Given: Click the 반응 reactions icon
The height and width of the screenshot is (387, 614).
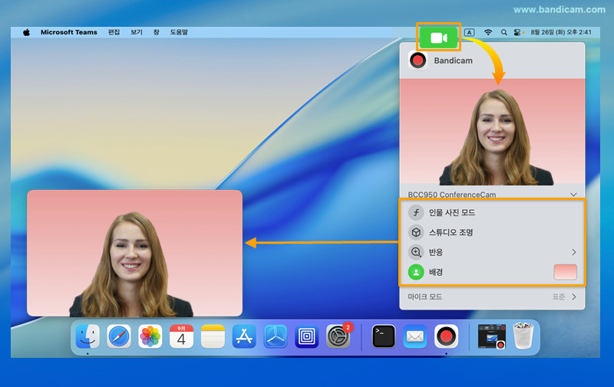Looking at the screenshot, I should click(x=416, y=252).
